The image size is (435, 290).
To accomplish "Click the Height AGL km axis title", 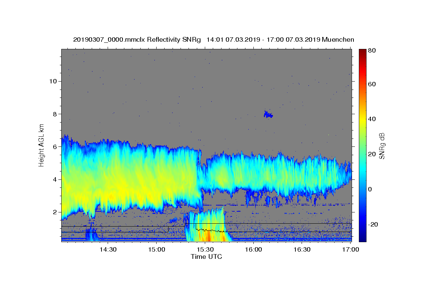I will pyautogui.click(x=42, y=145).
